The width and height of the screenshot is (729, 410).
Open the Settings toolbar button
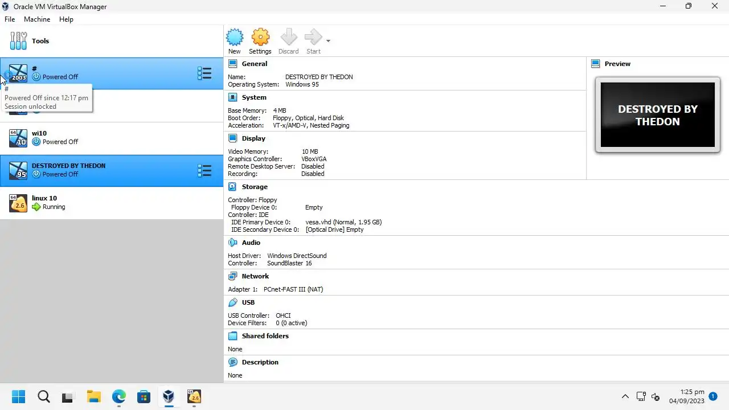(x=260, y=42)
